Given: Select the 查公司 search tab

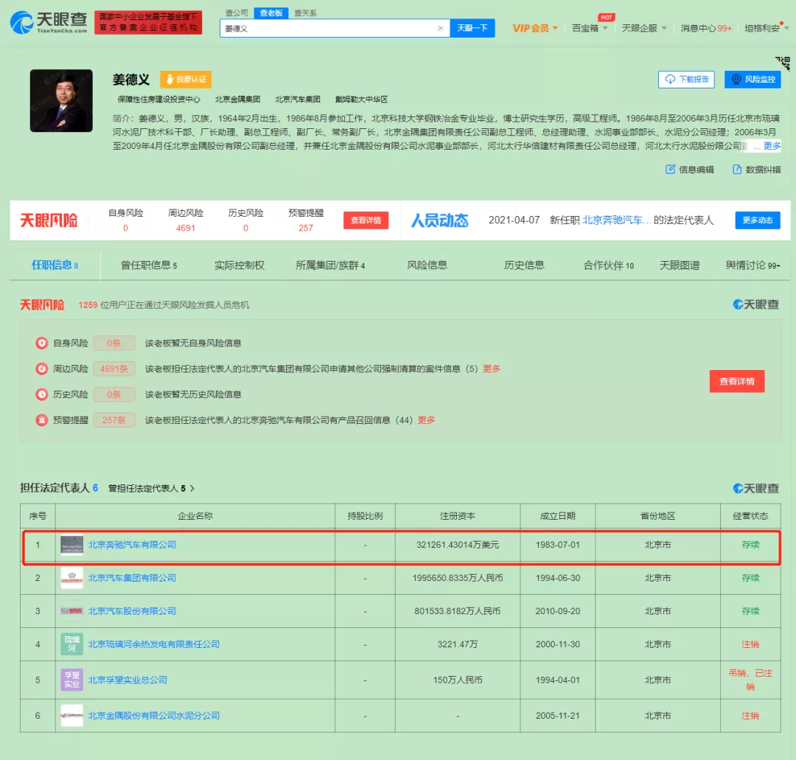Looking at the screenshot, I should point(237,13).
